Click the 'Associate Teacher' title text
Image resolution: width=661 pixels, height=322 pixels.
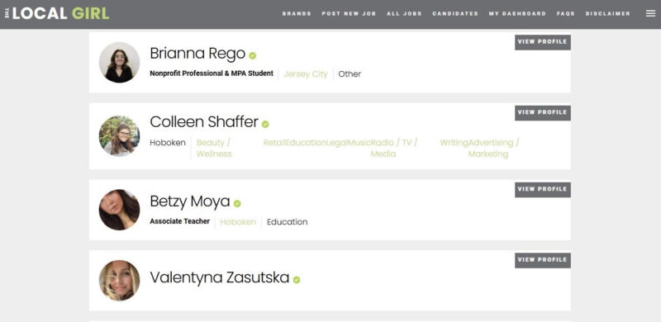[179, 221]
